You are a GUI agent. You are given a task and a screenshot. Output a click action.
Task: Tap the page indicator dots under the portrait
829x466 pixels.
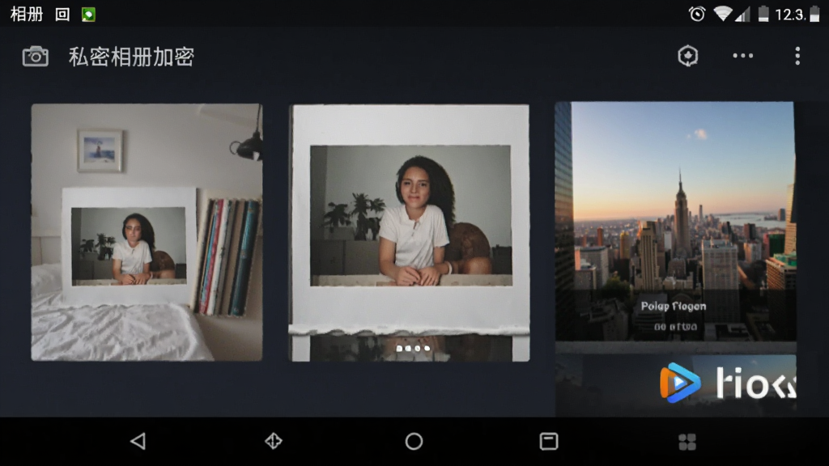coord(413,348)
